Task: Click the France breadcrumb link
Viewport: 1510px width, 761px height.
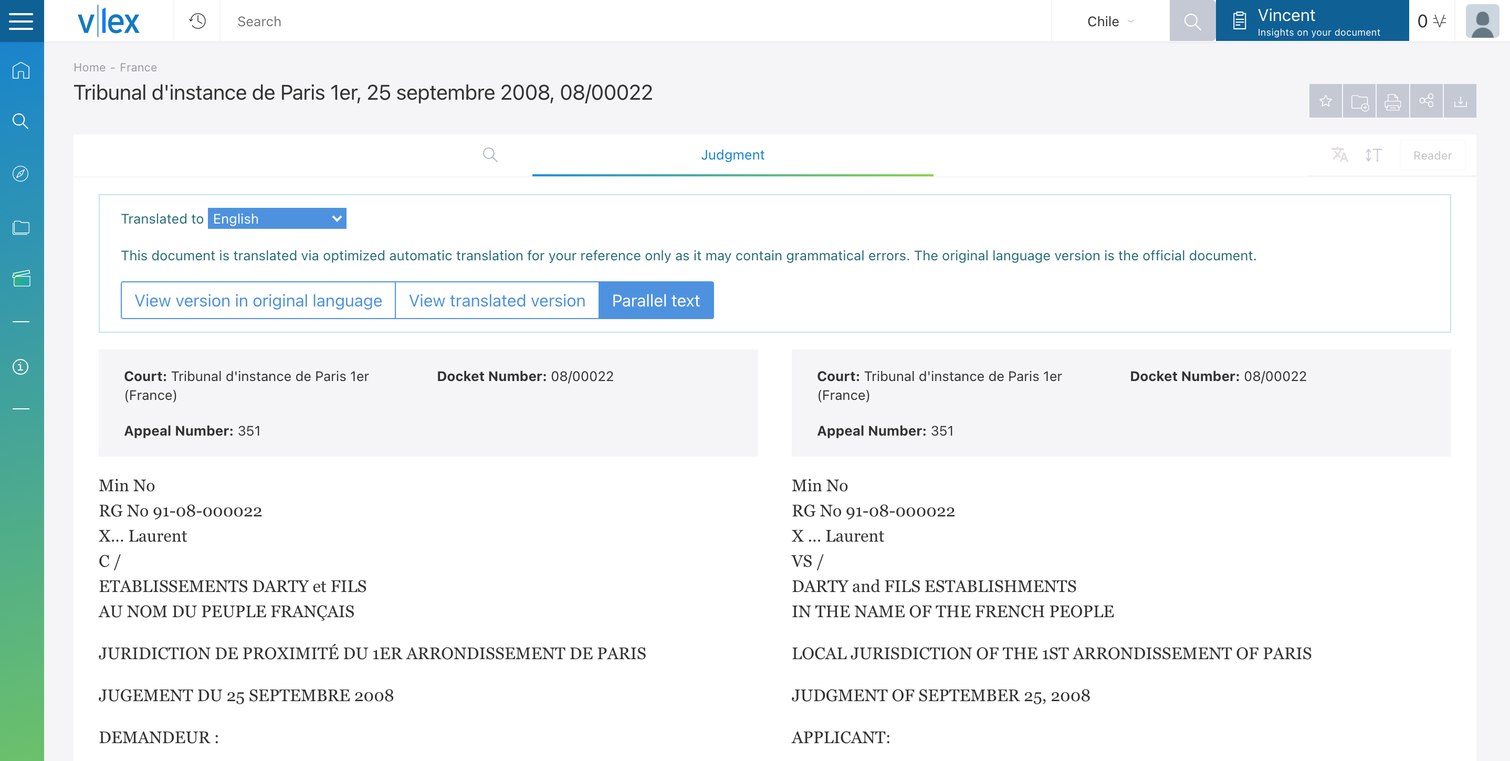Action: (x=138, y=67)
